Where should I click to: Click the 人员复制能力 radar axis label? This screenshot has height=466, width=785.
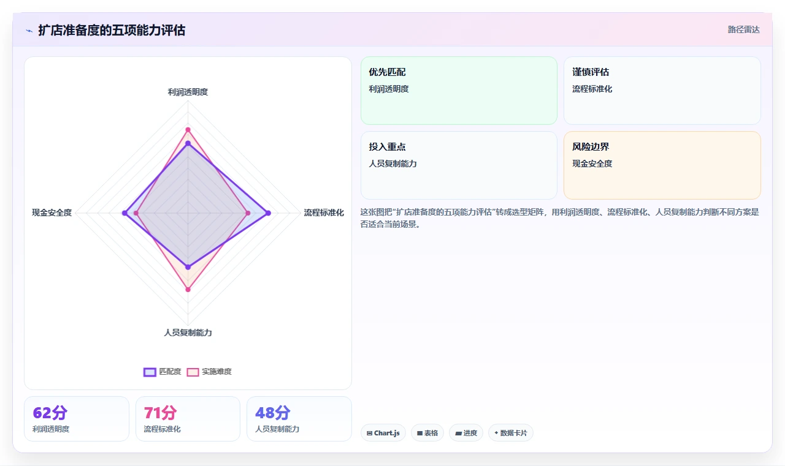(188, 333)
